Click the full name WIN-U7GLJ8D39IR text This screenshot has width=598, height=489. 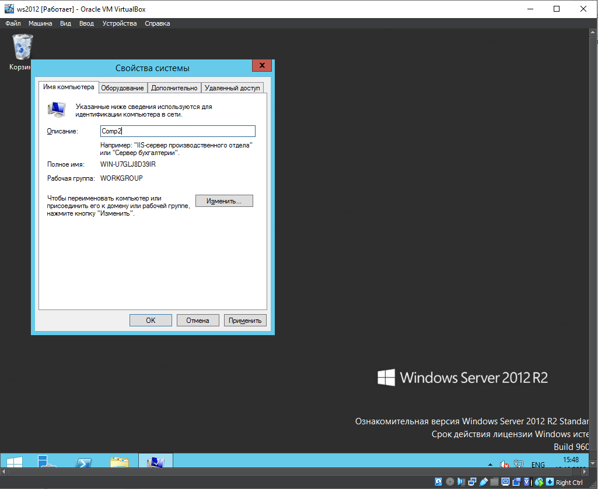click(128, 164)
